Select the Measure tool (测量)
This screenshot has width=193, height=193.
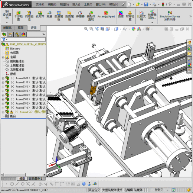(49, 15)
